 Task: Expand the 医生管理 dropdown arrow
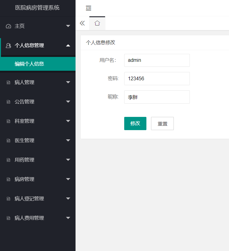click(x=68, y=140)
